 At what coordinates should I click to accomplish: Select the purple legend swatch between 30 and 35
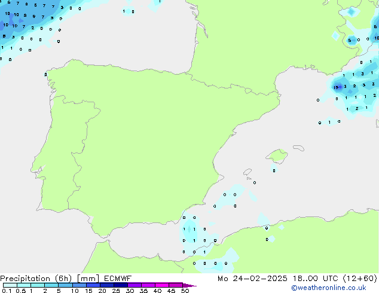tap(135, 285)
